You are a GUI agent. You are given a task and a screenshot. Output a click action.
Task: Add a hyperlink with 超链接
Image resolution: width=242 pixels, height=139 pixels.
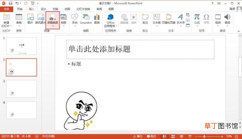click(x=124, y=19)
